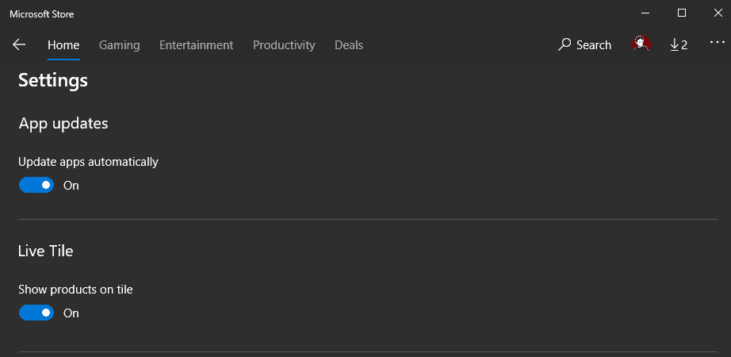Viewport: 731px width, 357px height.
Task: Go to the Productivity tab
Action: coord(284,45)
